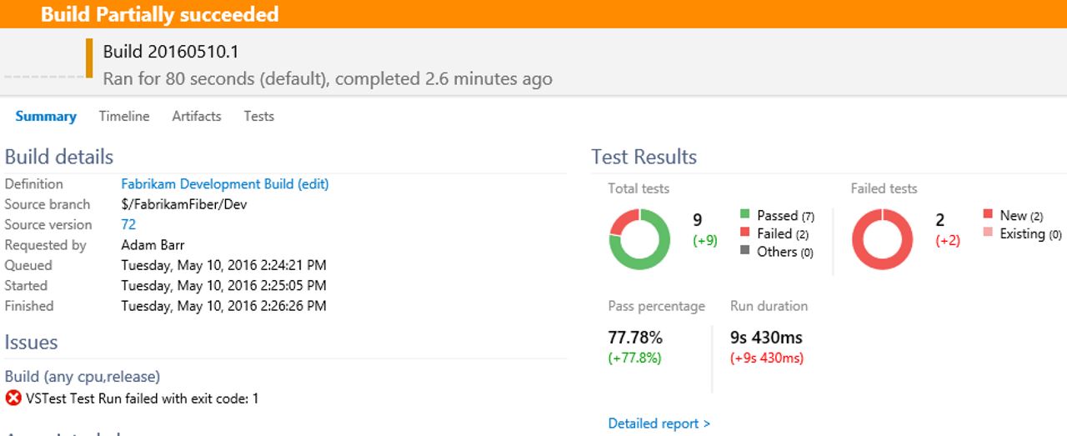The width and height of the screenshot is (1067, 436).
Task: Switch to the Timeline tab
Action: click(124, 117)
